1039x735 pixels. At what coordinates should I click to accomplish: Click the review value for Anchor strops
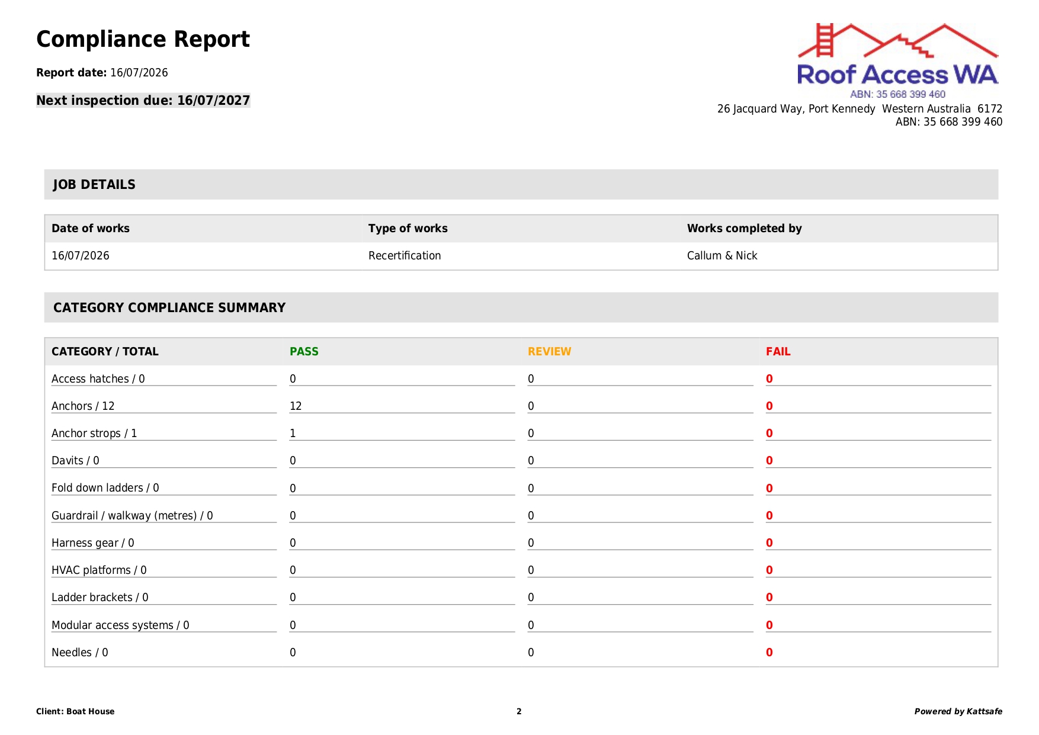[531, 433]
